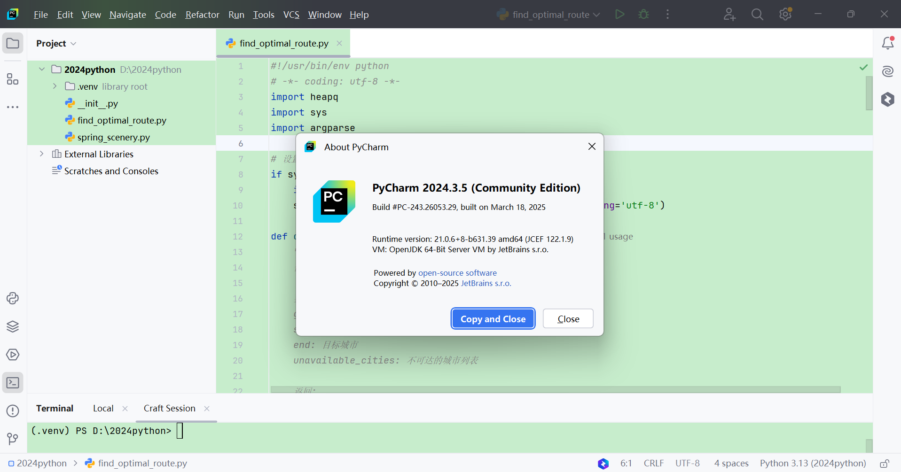Open the Project view dropdown
This screenshot has height=472, width=901.
(56, 43)
